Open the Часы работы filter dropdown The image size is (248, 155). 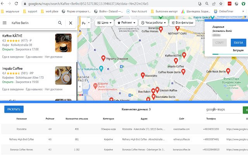click(x=153, y=22)
